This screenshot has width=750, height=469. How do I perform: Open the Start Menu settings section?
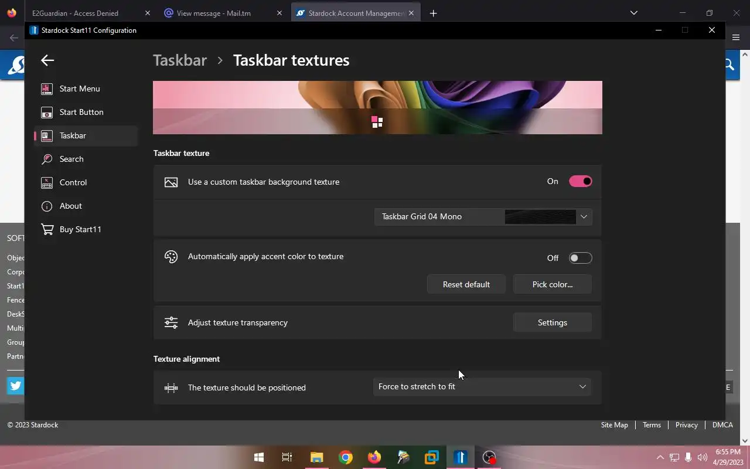tap(86, 89)
